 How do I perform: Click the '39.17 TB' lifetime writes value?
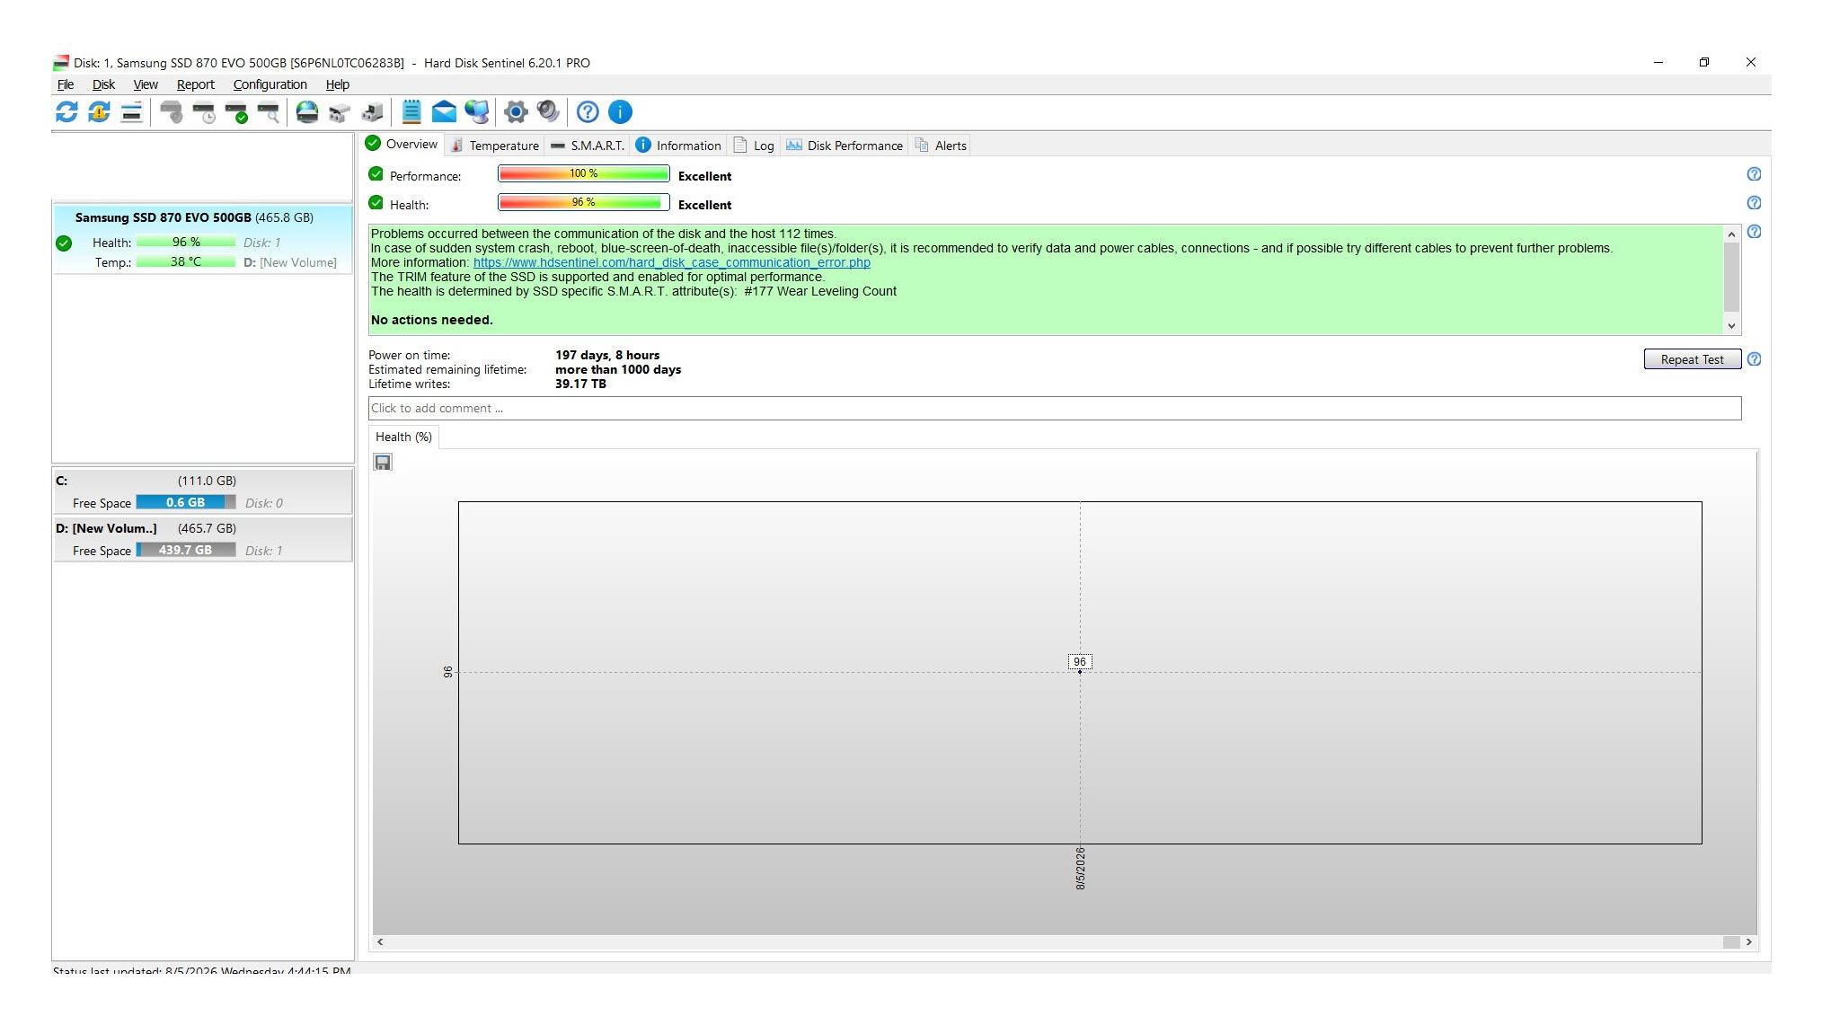tap(580, 384)
